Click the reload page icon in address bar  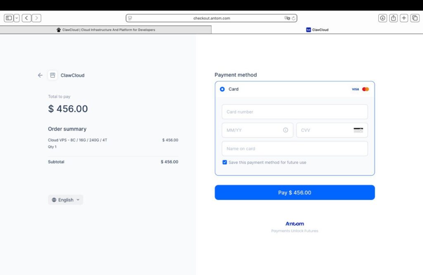[x=294, y=18]
